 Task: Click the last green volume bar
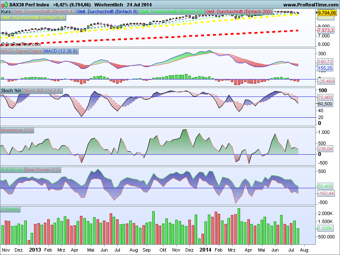coord(298,236)
